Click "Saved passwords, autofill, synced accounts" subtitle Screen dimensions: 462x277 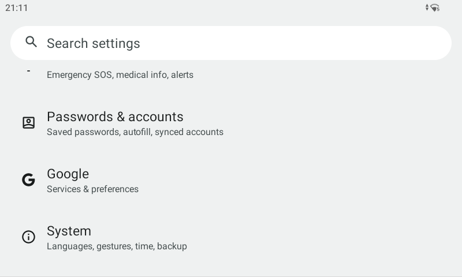135,132
